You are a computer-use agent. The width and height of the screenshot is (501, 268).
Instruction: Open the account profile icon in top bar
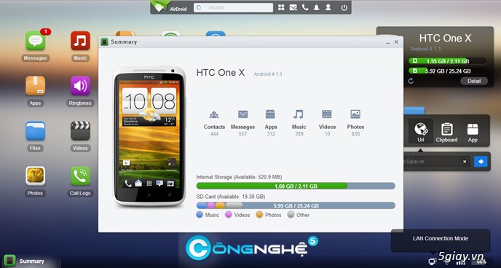(x=328, y=7)
